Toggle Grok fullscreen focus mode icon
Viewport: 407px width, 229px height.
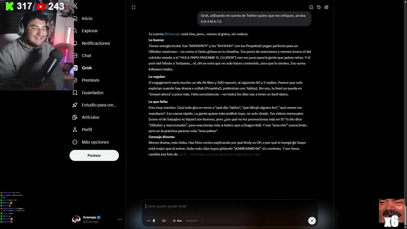point(134,7)
